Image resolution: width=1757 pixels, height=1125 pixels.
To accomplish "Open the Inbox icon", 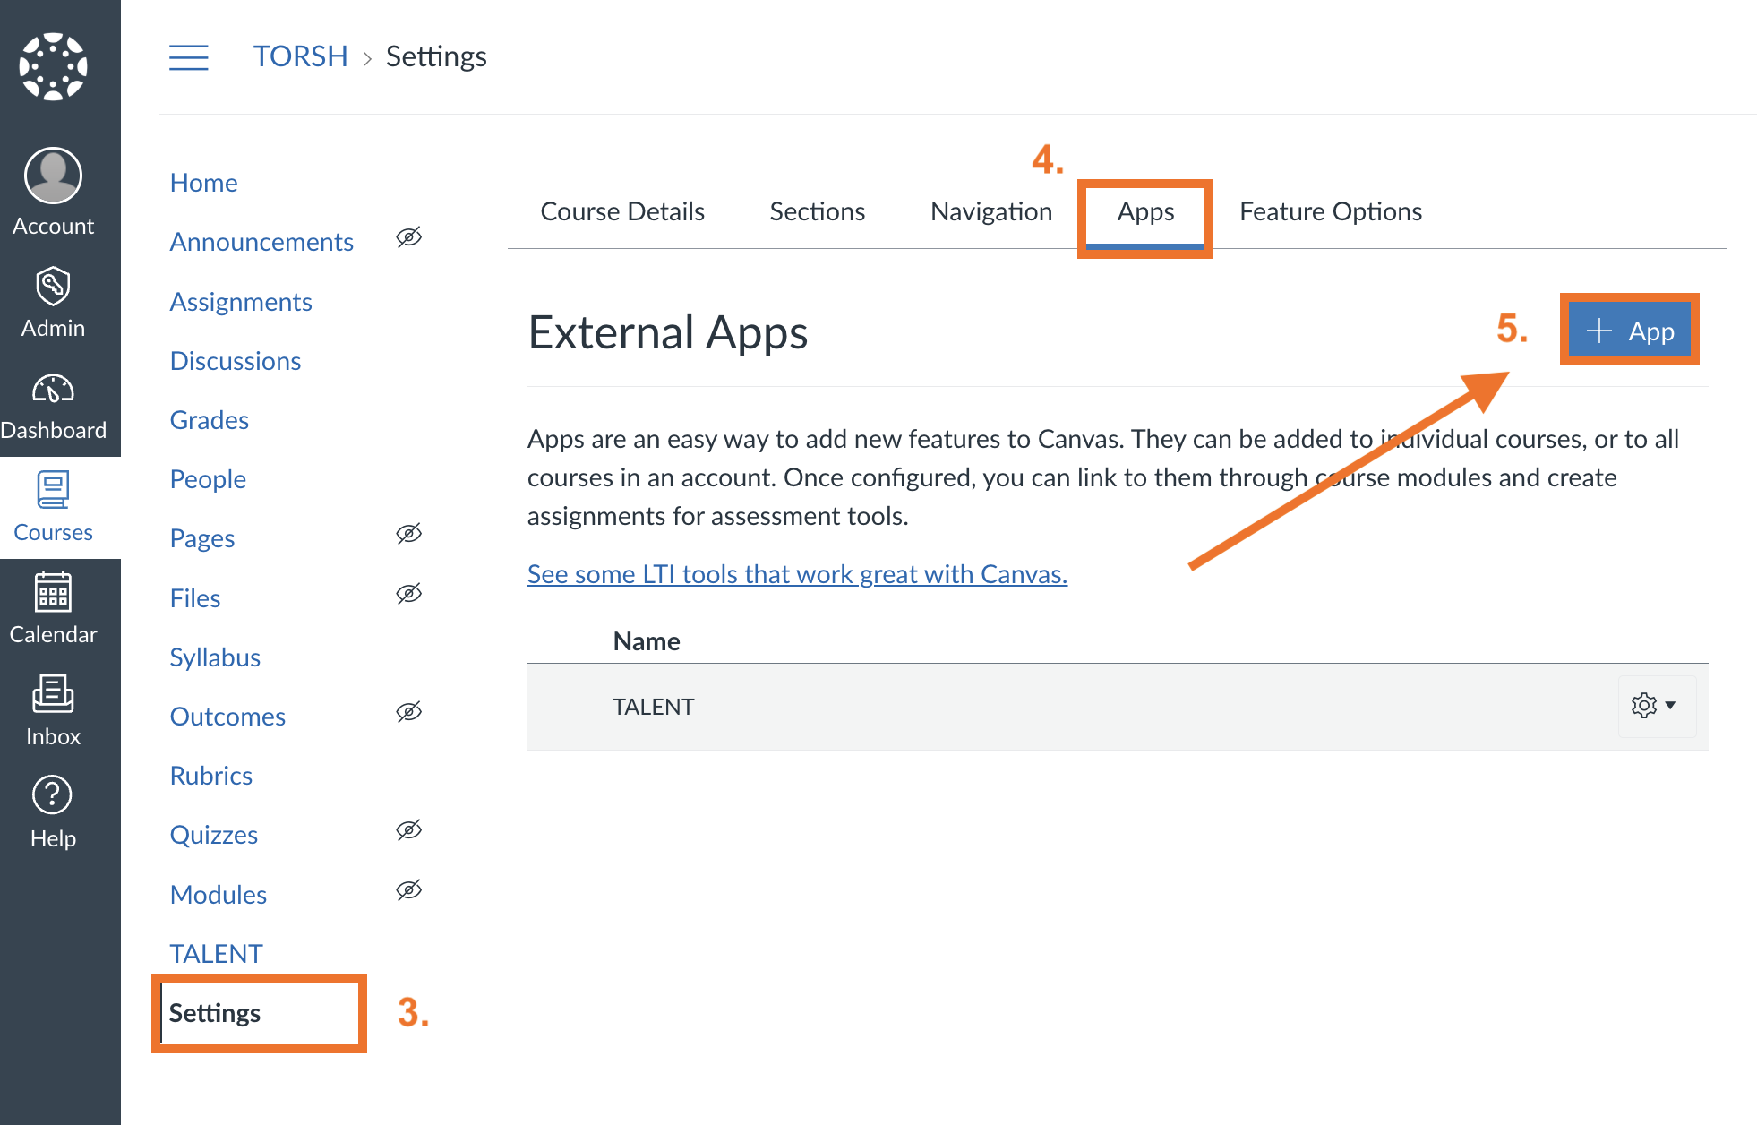I will click(x=53, y=694).
